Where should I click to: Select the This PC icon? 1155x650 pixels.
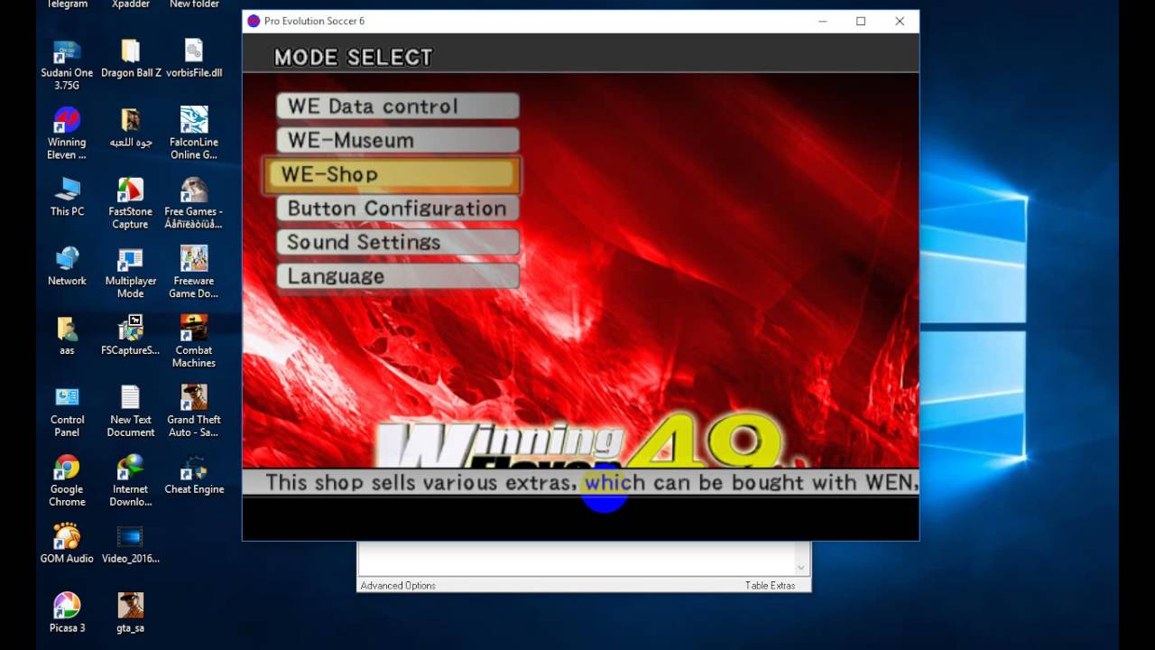click(67, 197)
